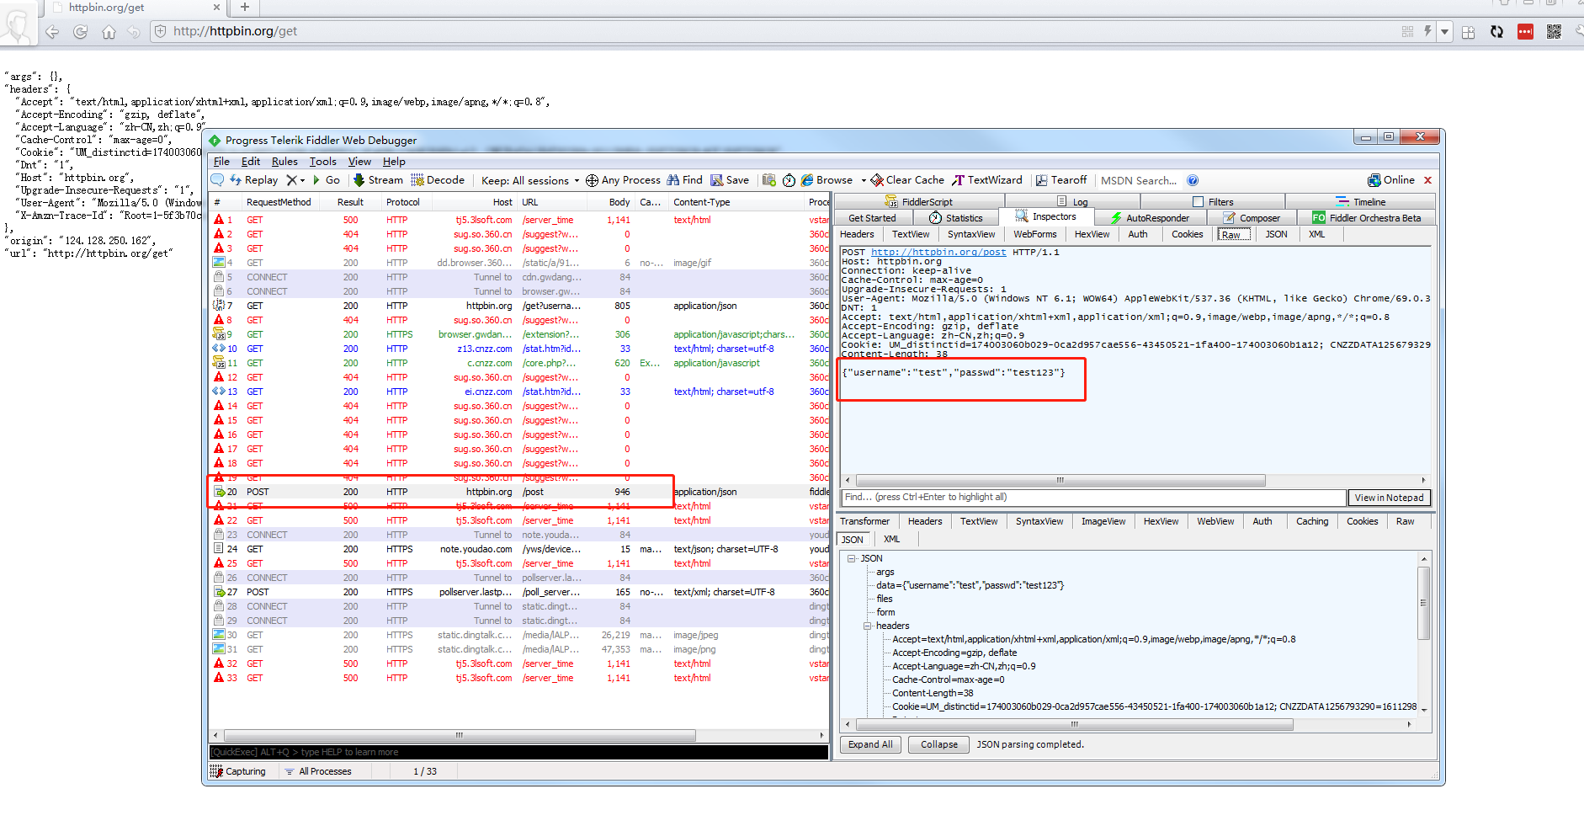This screenshot has width=1584, height=826.
Task: Save sessions using the Save icon
Action: point(730,180)
